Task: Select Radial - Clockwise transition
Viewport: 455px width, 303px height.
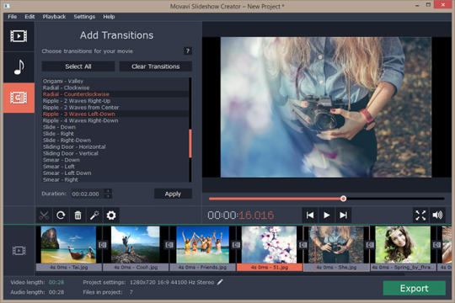Action: coord(115,88)
